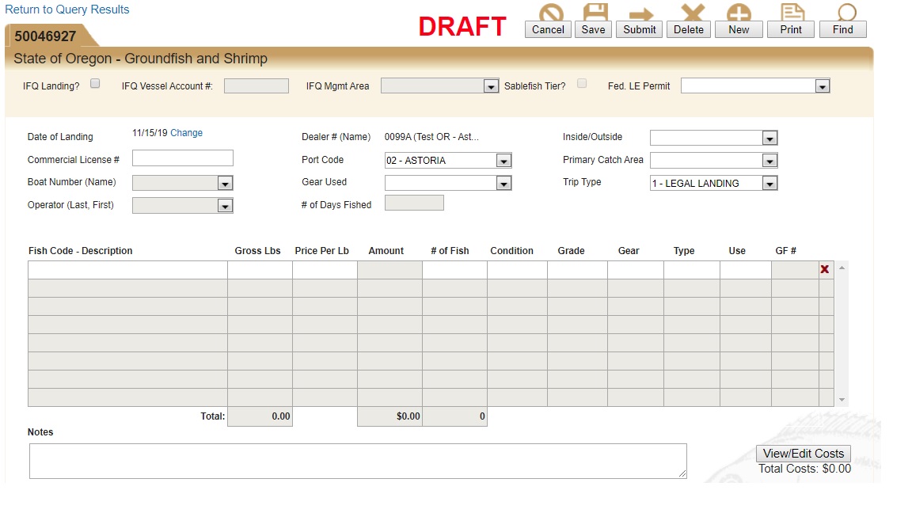Open the Gear Used dropdown
912x513 pixels.
(503, 184)
